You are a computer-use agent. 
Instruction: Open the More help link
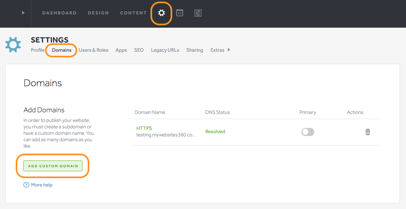click(41, 185)
